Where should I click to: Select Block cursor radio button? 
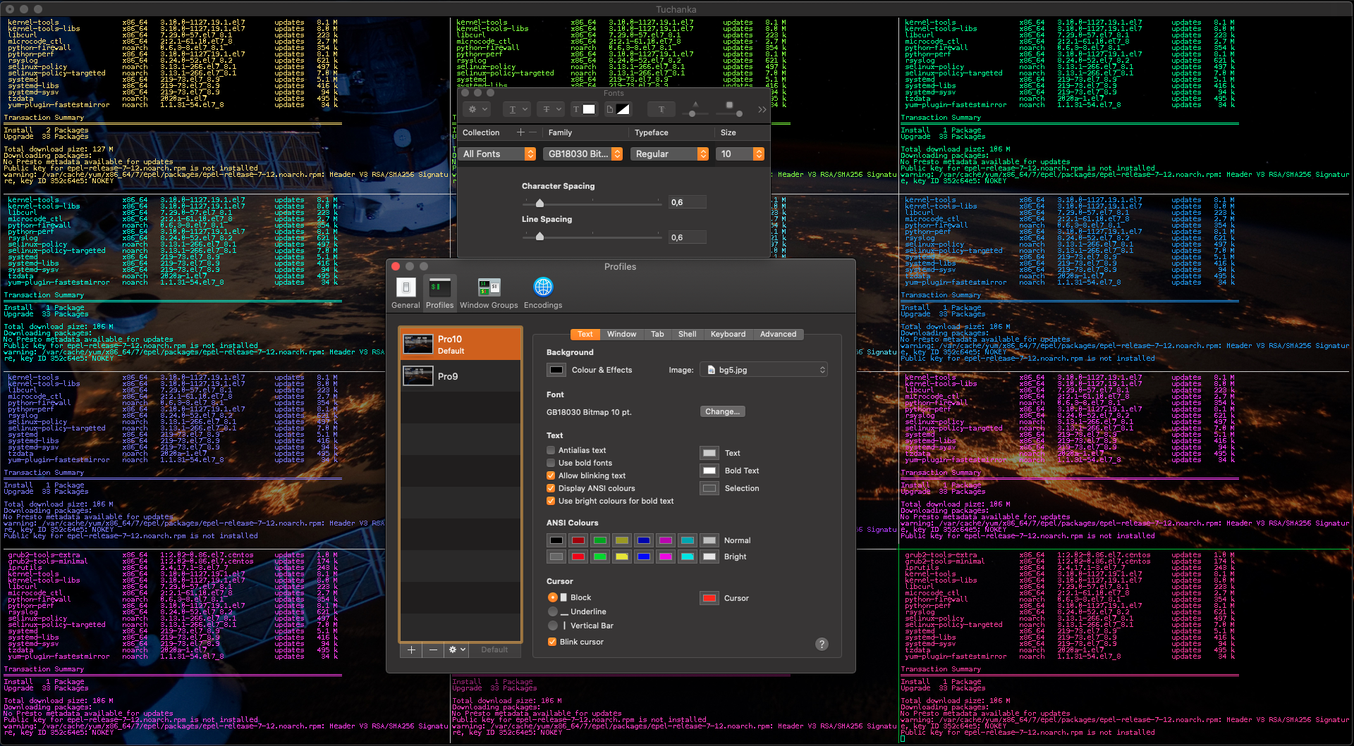pyautogui.click(x=553, y=597)
